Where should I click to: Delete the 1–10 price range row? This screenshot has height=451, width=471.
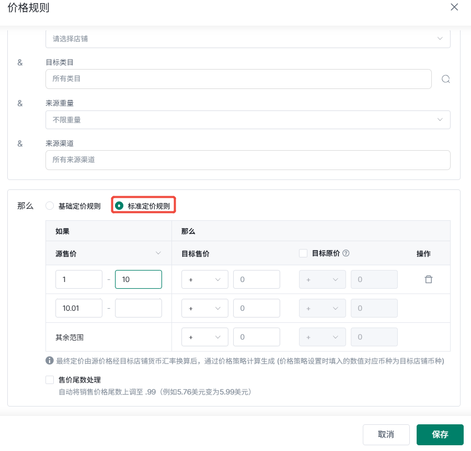coord(429,279)
